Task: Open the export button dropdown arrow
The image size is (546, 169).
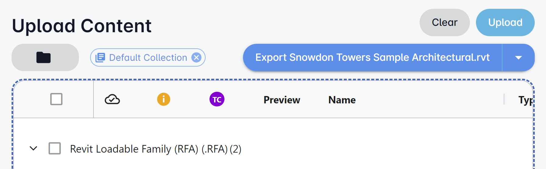Action: [x=518, y=57]
